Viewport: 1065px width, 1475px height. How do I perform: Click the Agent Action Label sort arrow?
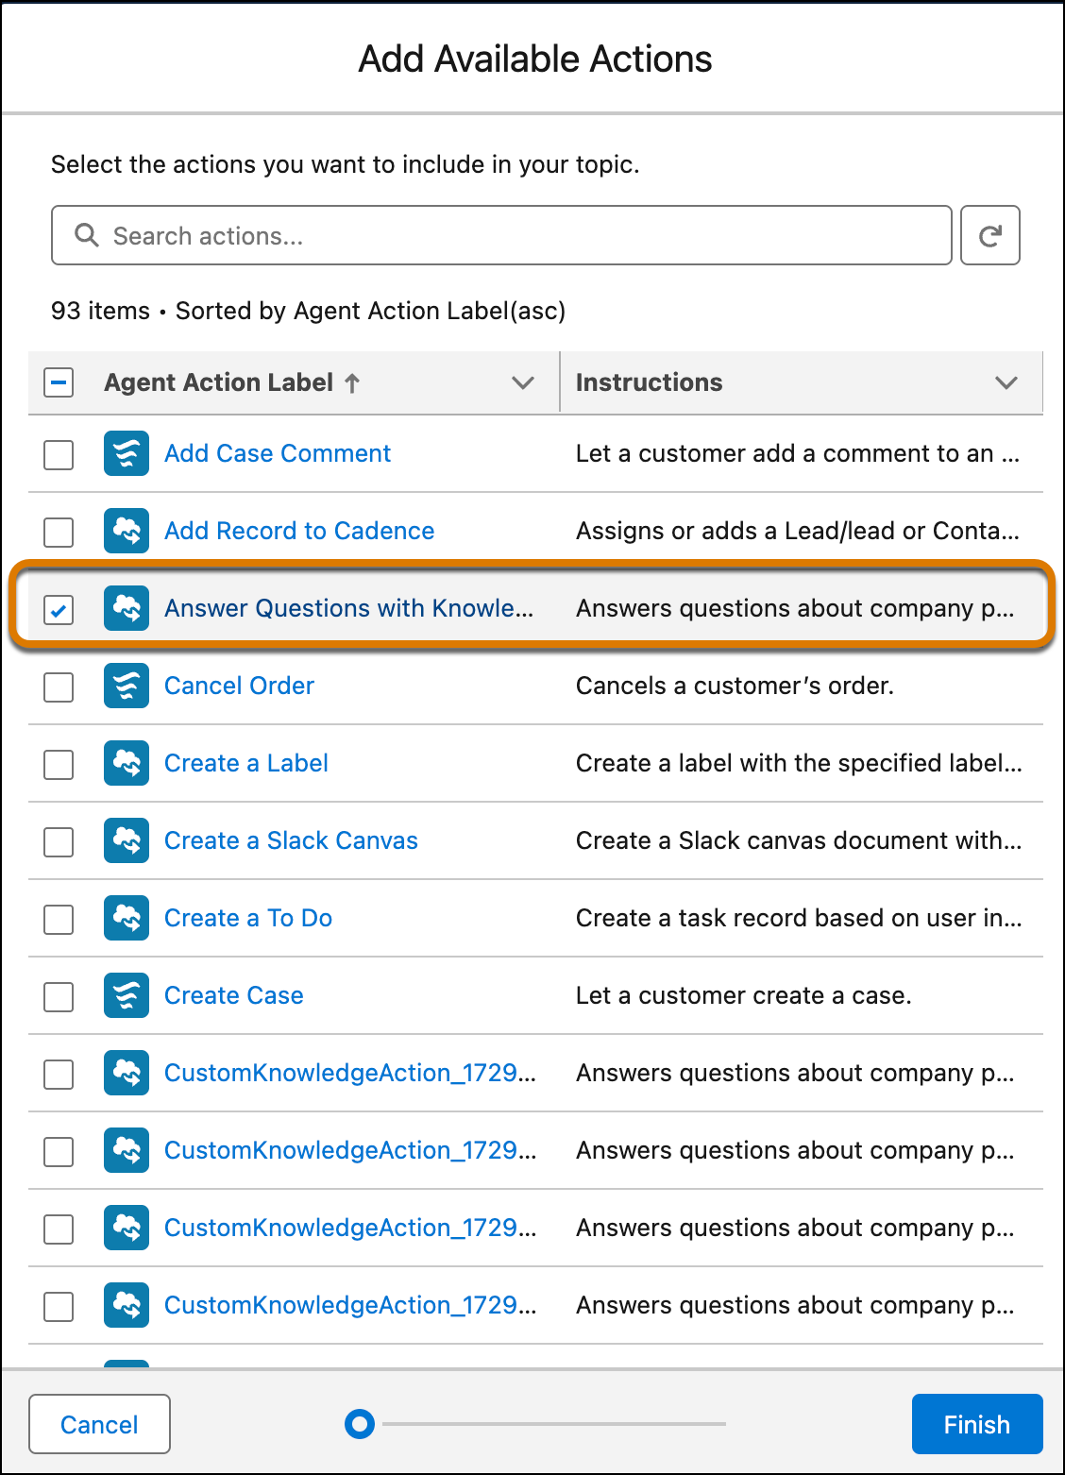click(x=351, y=382)
